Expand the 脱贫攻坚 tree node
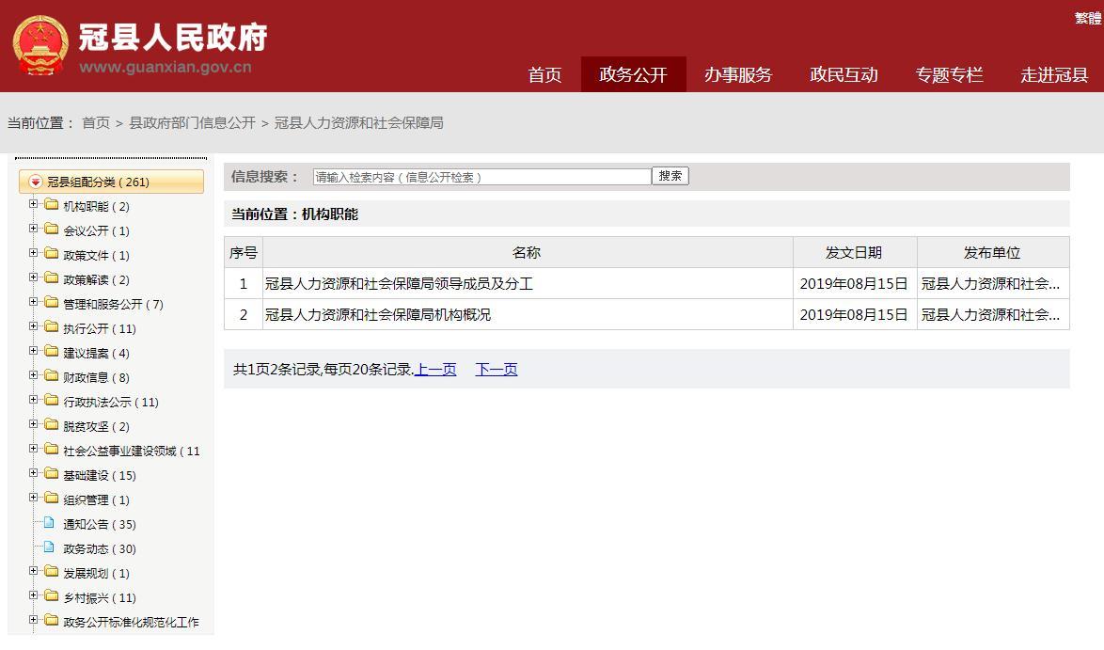 pyautogui.click(x=33, y=424)
